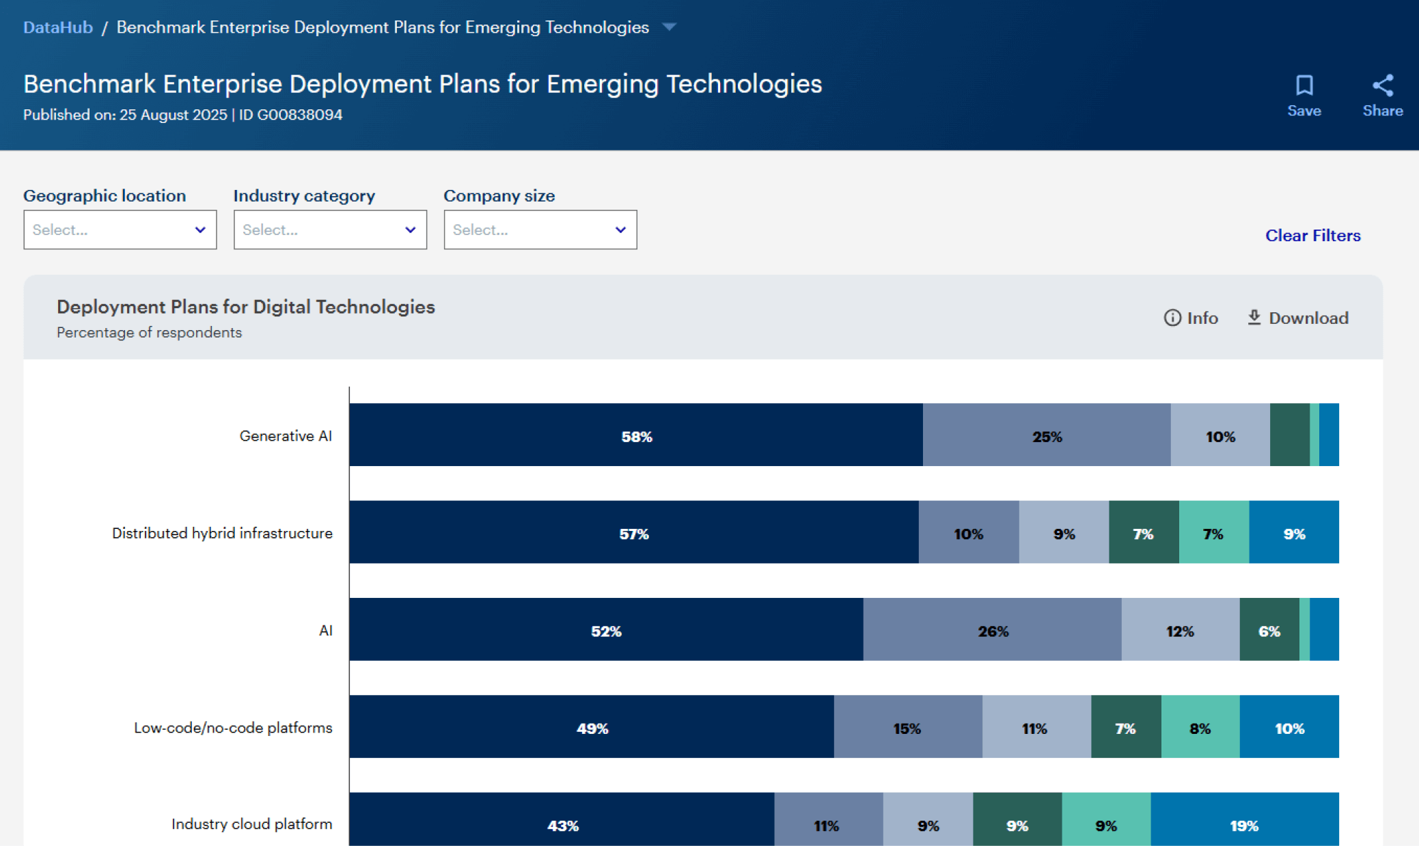The image size is (1419, 846).
Task: Click the share network icon in the header
Action: (x=1383, y=85)
